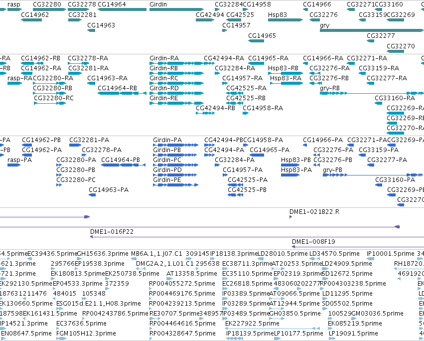The height and width of the screenshot is (341, 424).
Task: Click the rasp gene label
Action: 14,4
